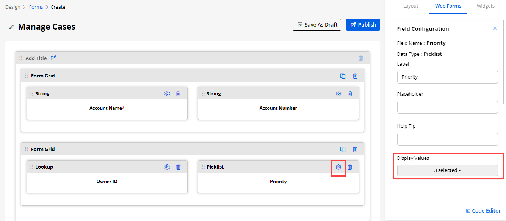Open settings for Owner ID lookup
506x221 pixels.
(x=167, y=167)
